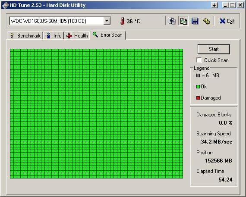
Task: Click the green block scan grid
Action: [x=97, y=114]
